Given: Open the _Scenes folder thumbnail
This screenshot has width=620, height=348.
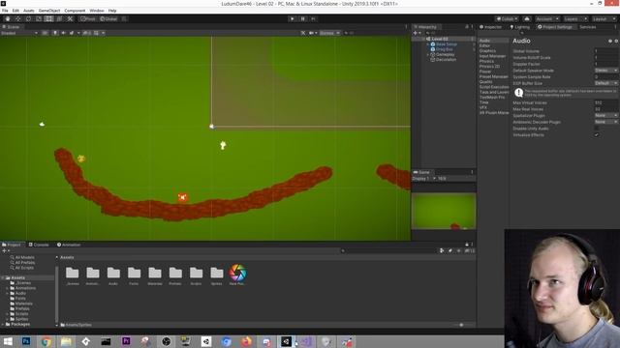Looking at the screenshot, I should [73, 273].
